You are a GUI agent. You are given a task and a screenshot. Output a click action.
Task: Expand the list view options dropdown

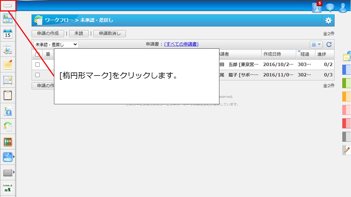[x=316, y=45]
